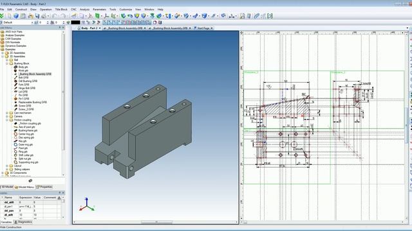
Task: Open the Variables tab
Action: tap(6, 222)
